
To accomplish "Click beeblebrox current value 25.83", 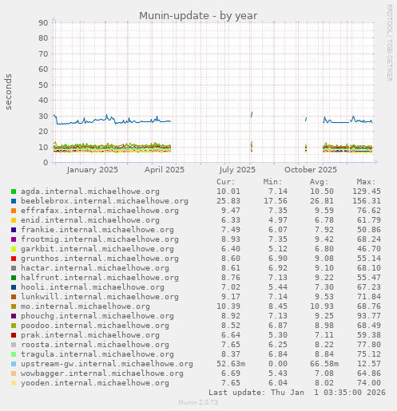I will 228,201.
